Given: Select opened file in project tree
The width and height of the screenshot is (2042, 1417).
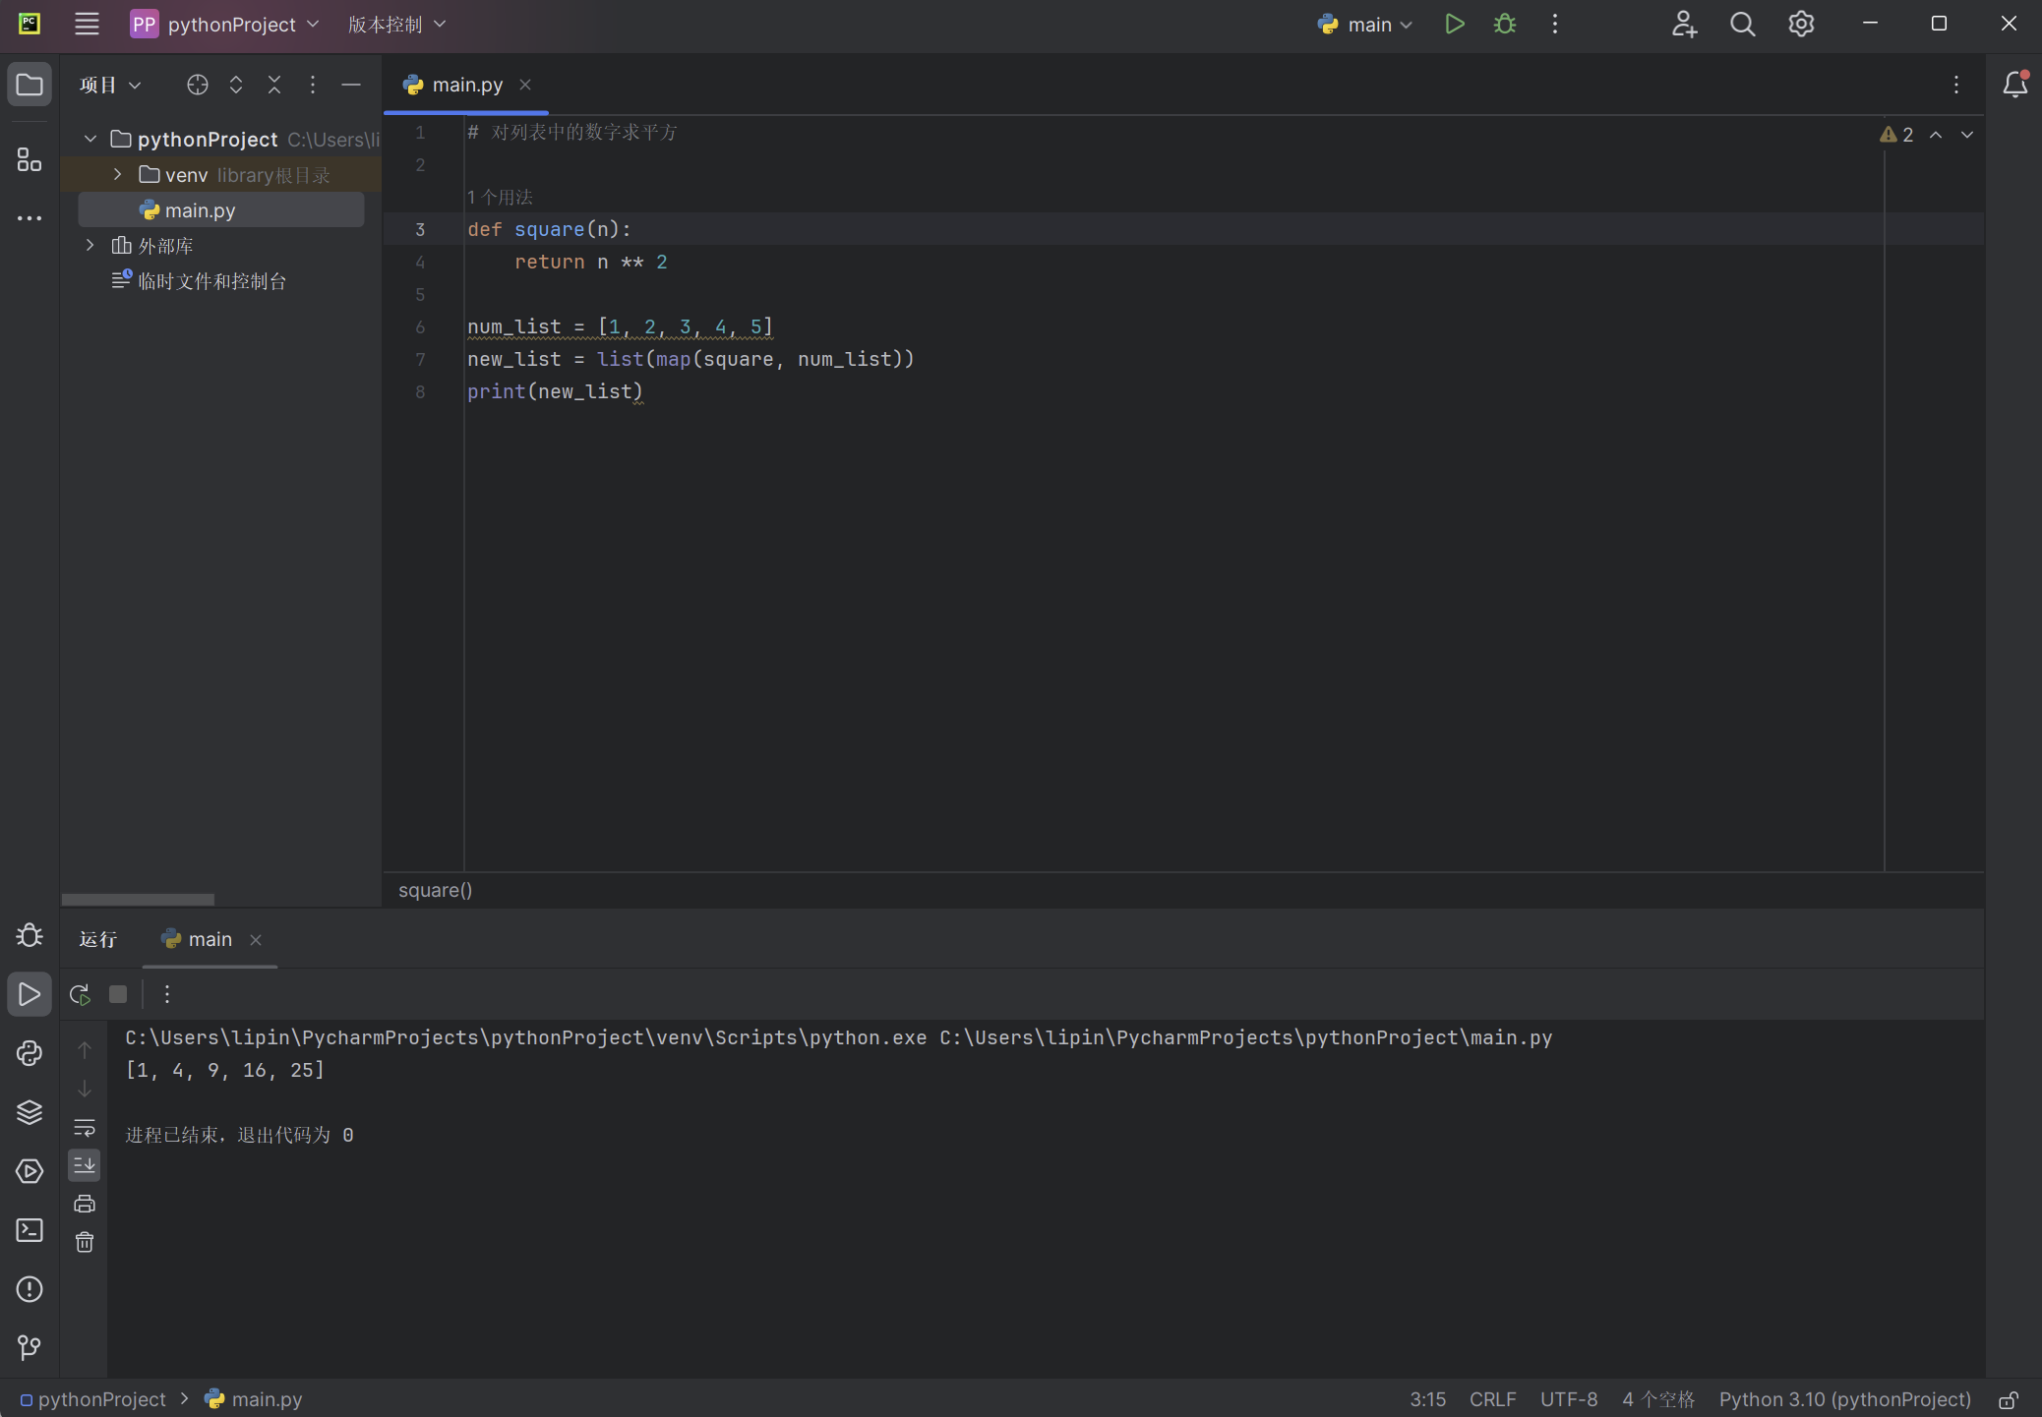Looking at the screenshot, I should click(x=198, y=86).
